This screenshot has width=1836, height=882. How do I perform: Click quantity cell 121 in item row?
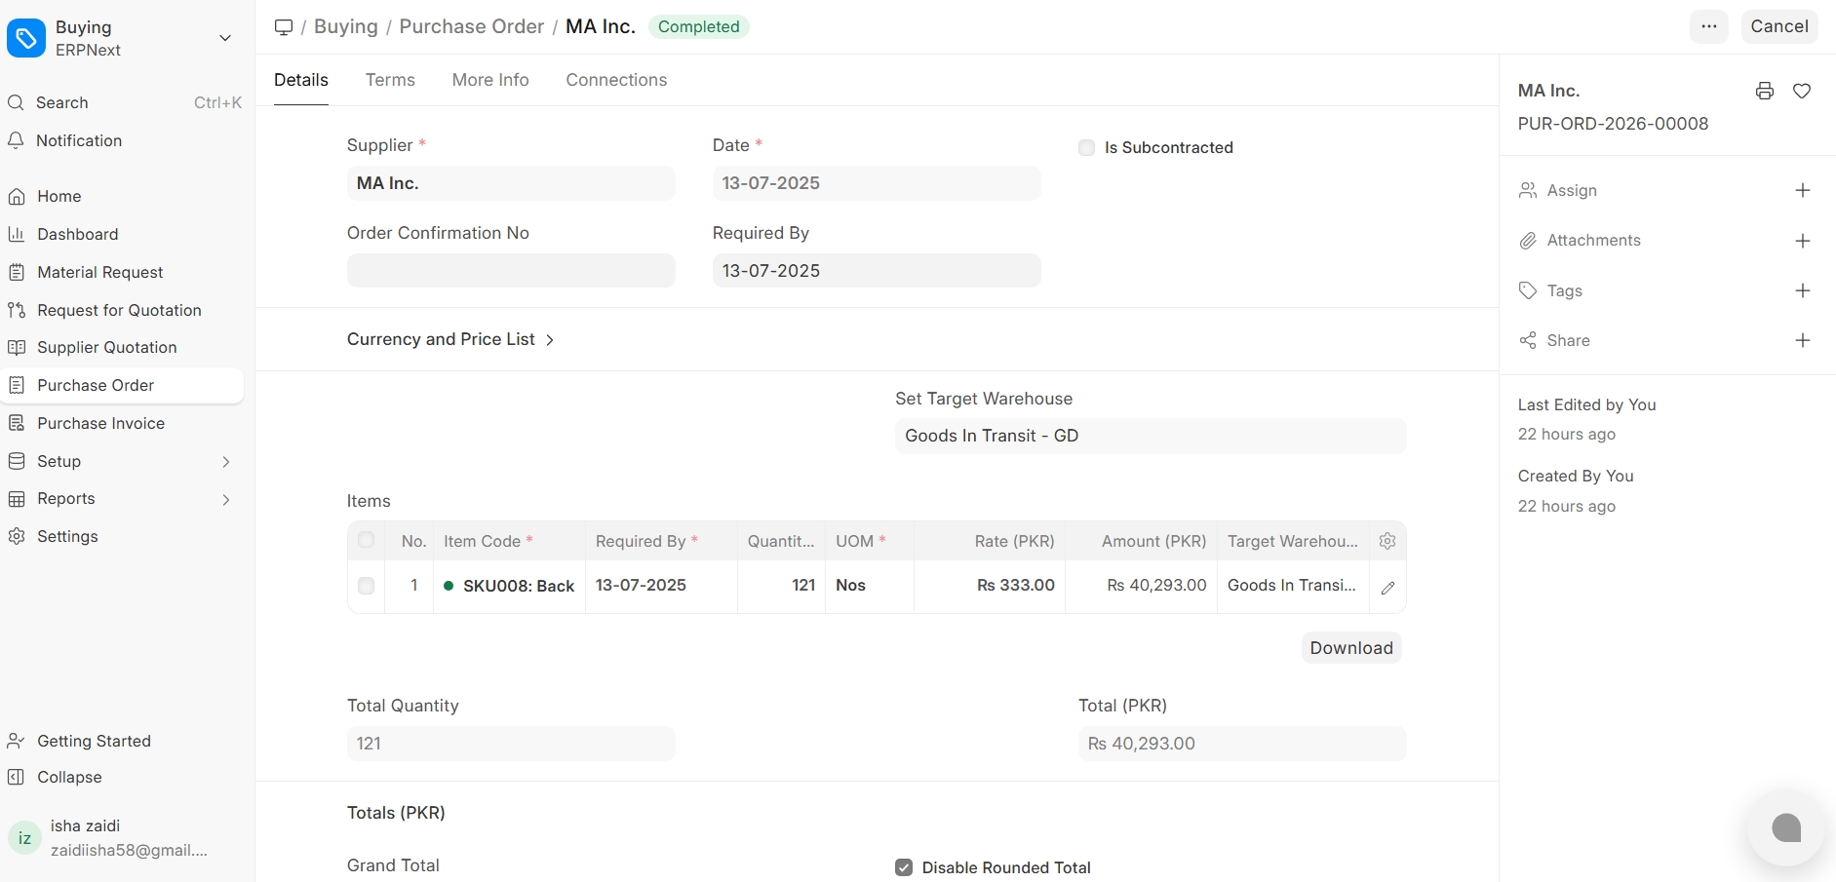coord(781,586)
